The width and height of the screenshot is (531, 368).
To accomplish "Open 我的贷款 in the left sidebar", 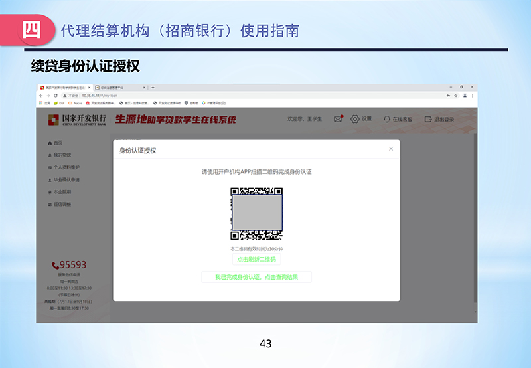I will 60,155.
